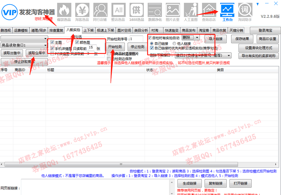Open the title bar dropdown triangle menu
This screenshot has width=281, height=195.
pos(258,4)
